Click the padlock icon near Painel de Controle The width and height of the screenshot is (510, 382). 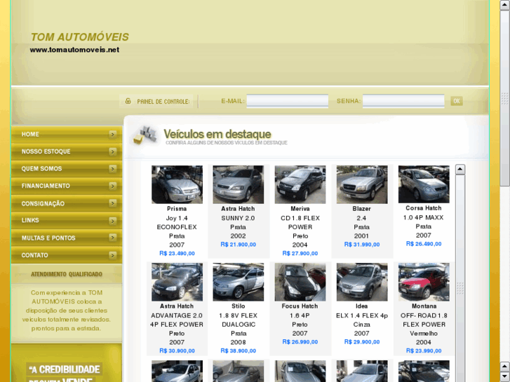[x=128, y=101]
